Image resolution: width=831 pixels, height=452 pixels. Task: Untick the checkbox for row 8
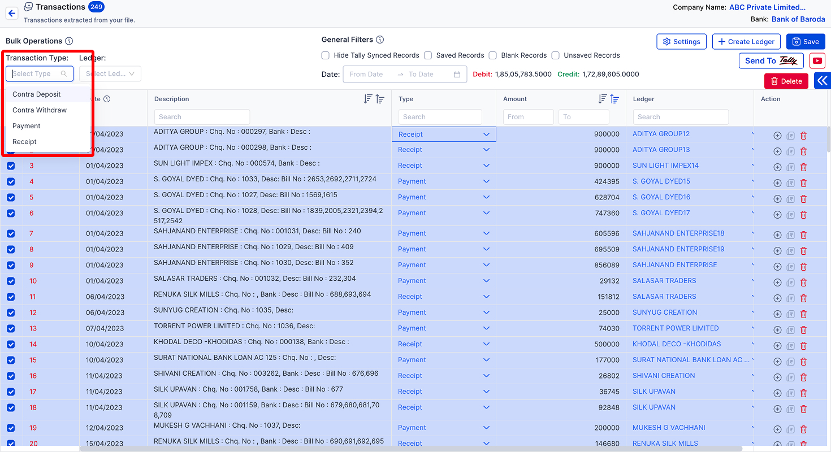[11, 250]
